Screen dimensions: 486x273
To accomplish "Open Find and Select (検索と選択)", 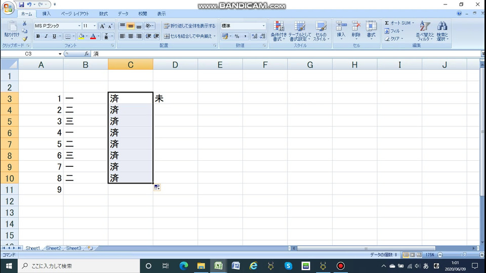I will [x=442, y=31].
